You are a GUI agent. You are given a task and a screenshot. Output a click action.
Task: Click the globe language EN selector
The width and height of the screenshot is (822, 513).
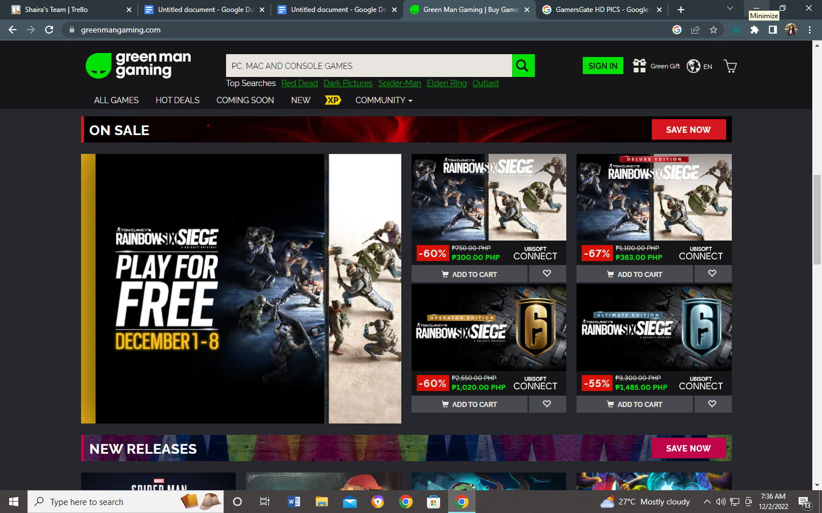click(x=699, y=66)
